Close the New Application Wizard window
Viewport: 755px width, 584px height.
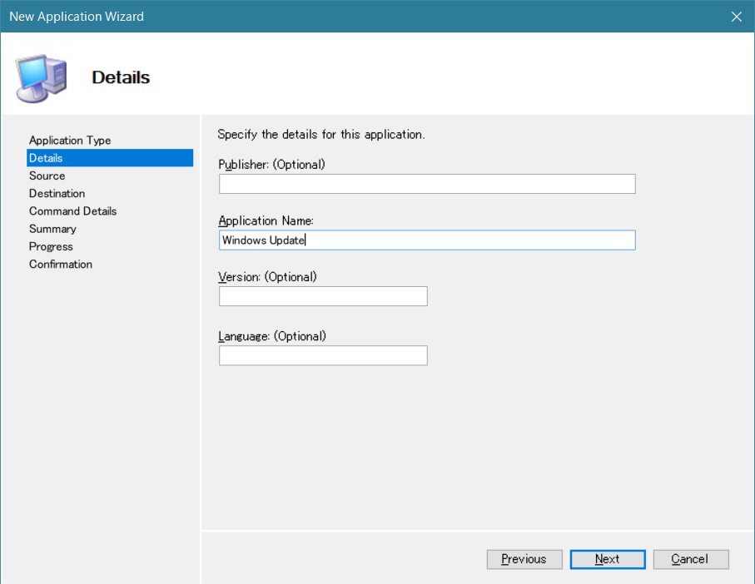736,17
